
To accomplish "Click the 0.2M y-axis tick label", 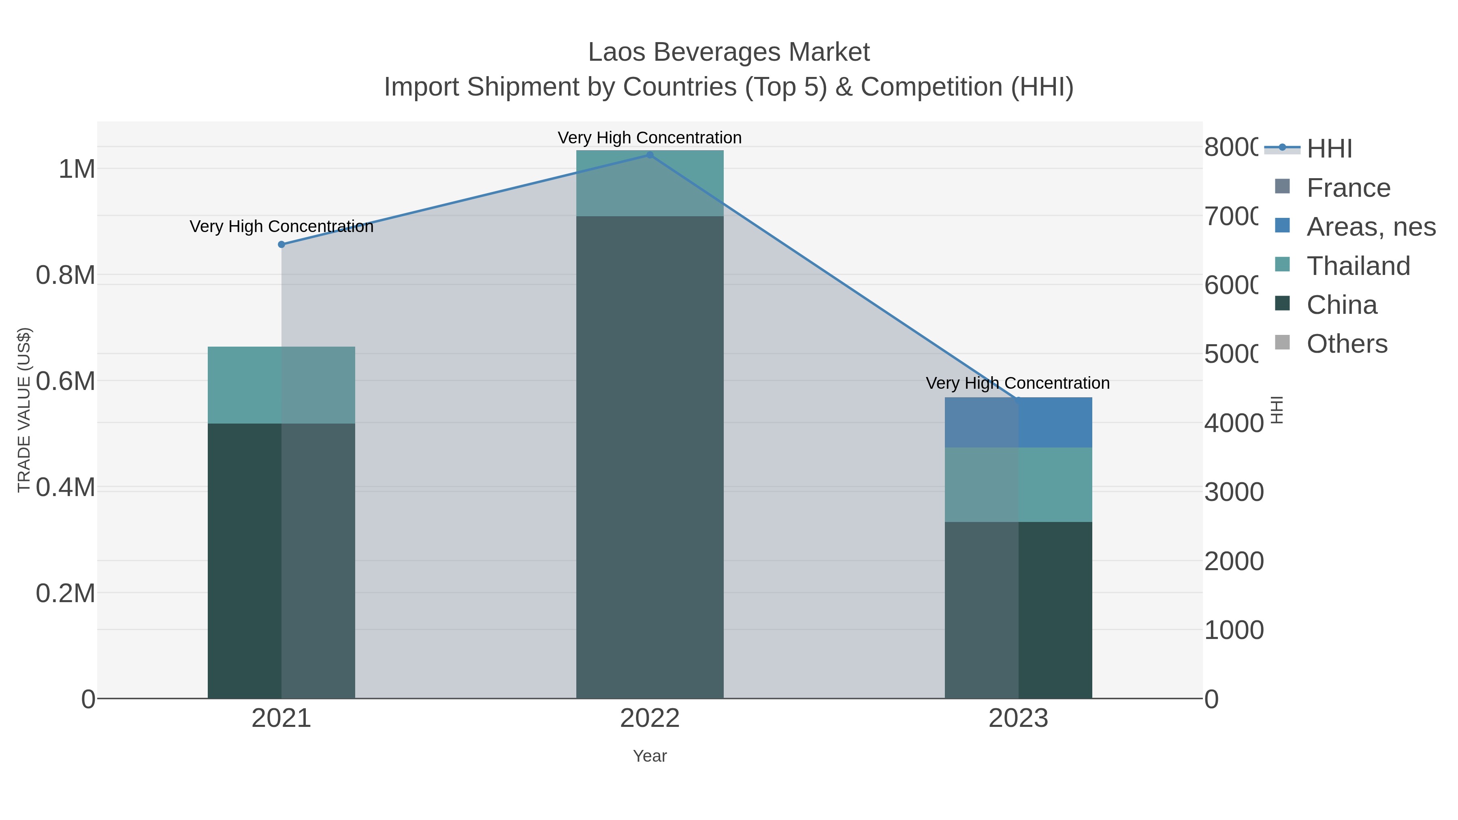I will click(66, 593).
